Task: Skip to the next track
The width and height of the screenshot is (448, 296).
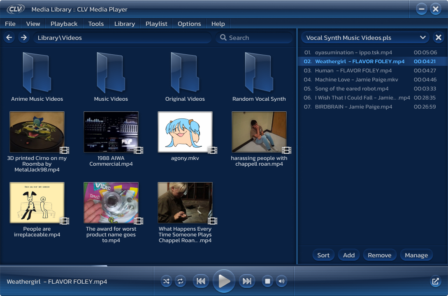Action: [247, 281]
